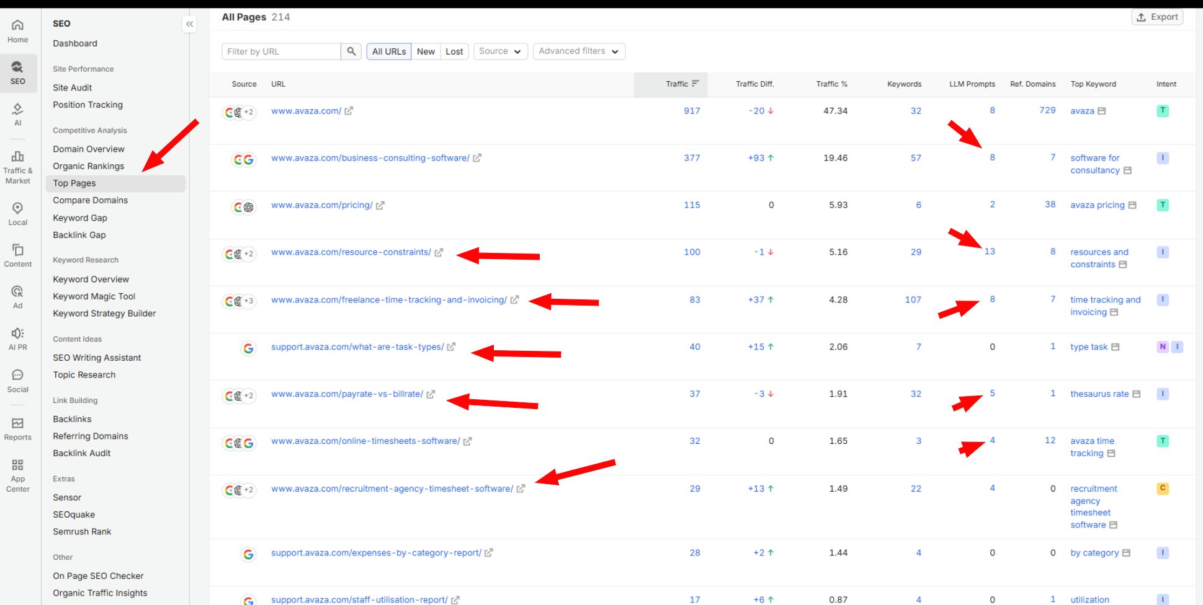Open the Reports section icon

coord(17,423)
